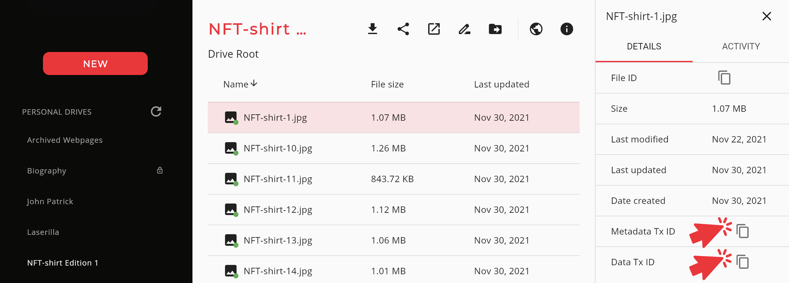
Task: Refresh the personal drives list
Action: click(156, 112)
